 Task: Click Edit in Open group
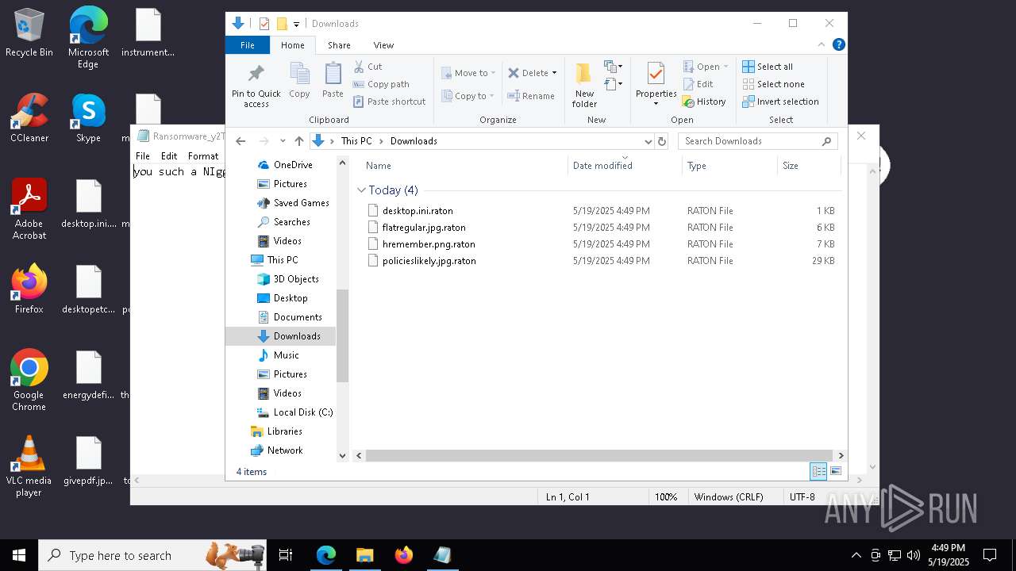coord(698,84)
